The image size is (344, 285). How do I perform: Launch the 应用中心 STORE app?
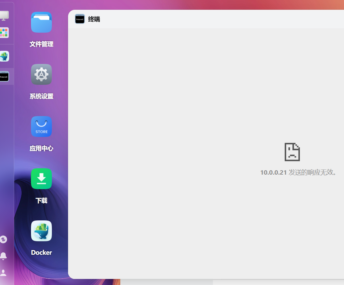pos(41,127)
